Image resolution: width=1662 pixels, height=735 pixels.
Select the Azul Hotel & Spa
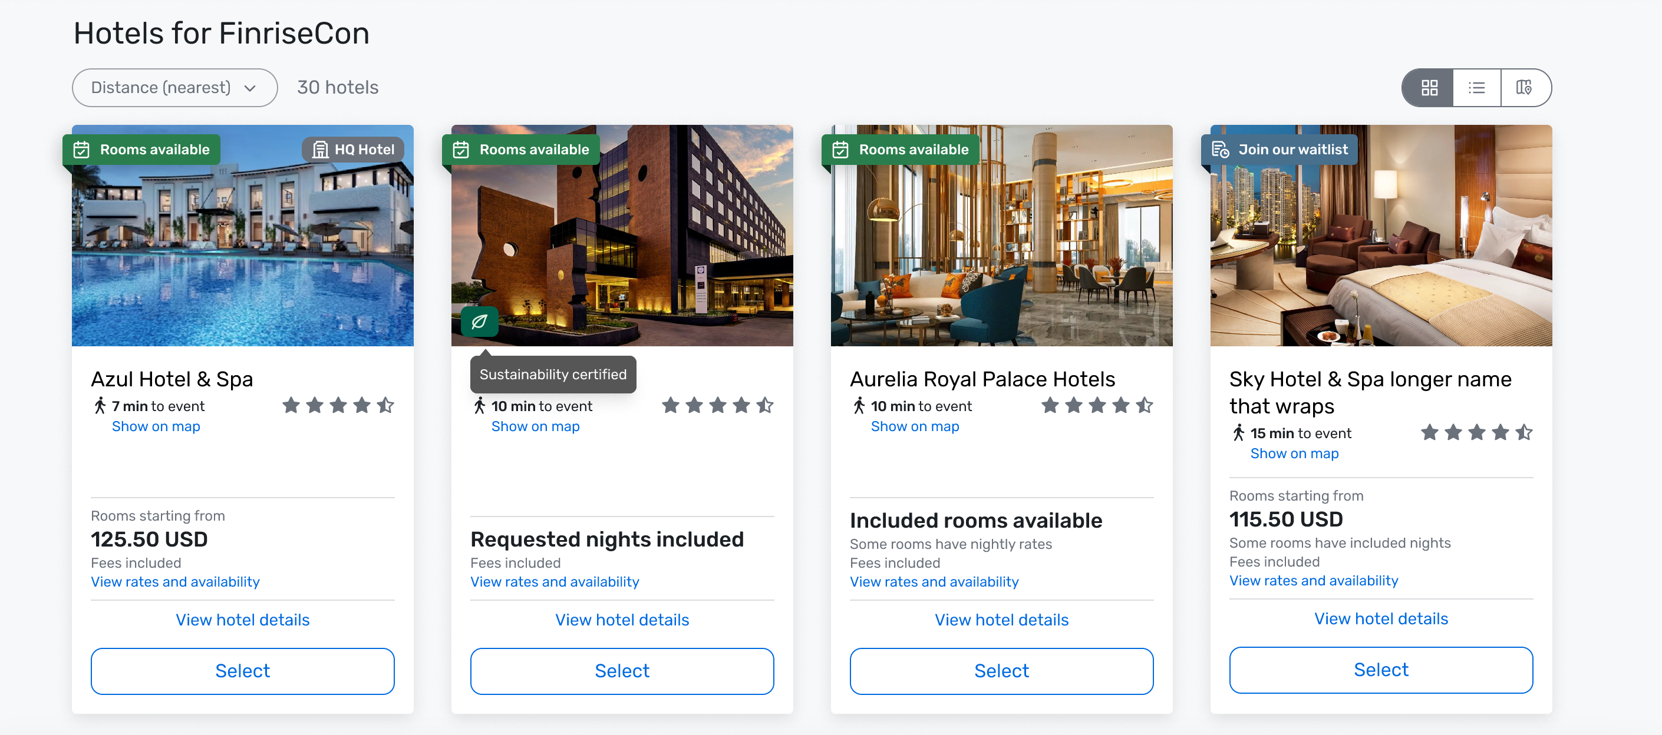pyautogui.click(x=242, y=671)
